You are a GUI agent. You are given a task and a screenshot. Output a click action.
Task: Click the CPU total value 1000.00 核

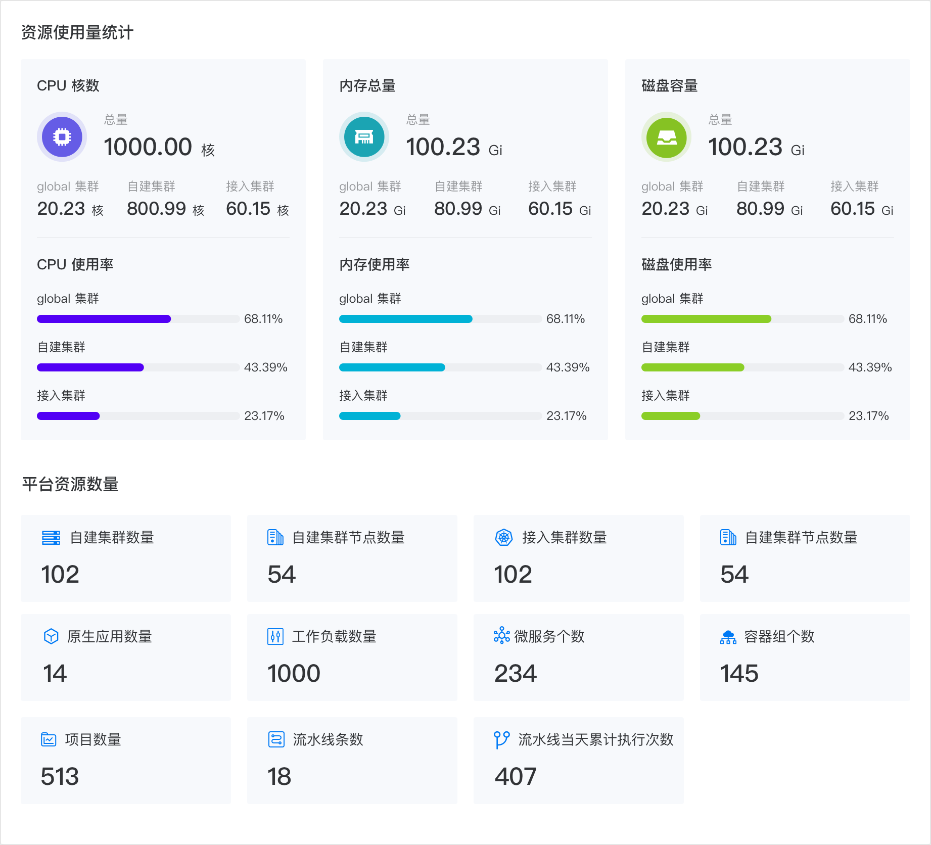coord(159,148)
